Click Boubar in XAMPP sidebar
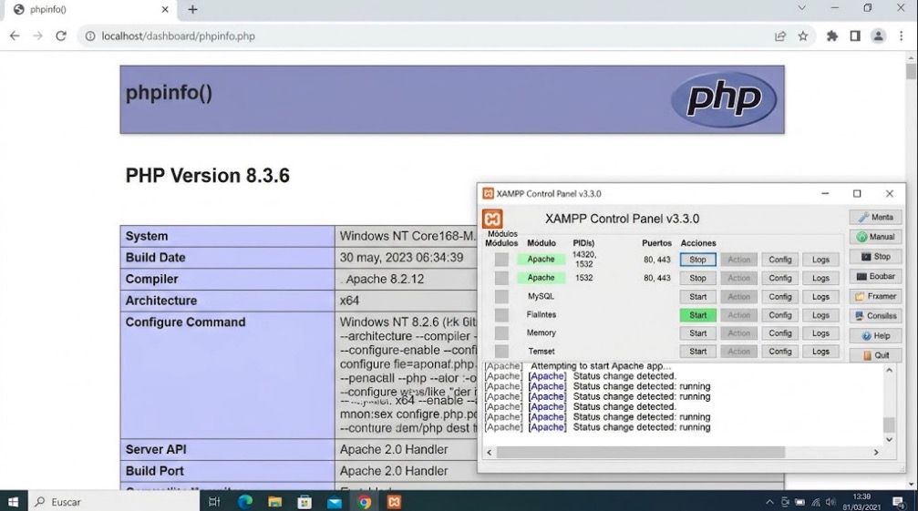Image resolution: width=918 pixels, height=511 pixels. point(875,276)
